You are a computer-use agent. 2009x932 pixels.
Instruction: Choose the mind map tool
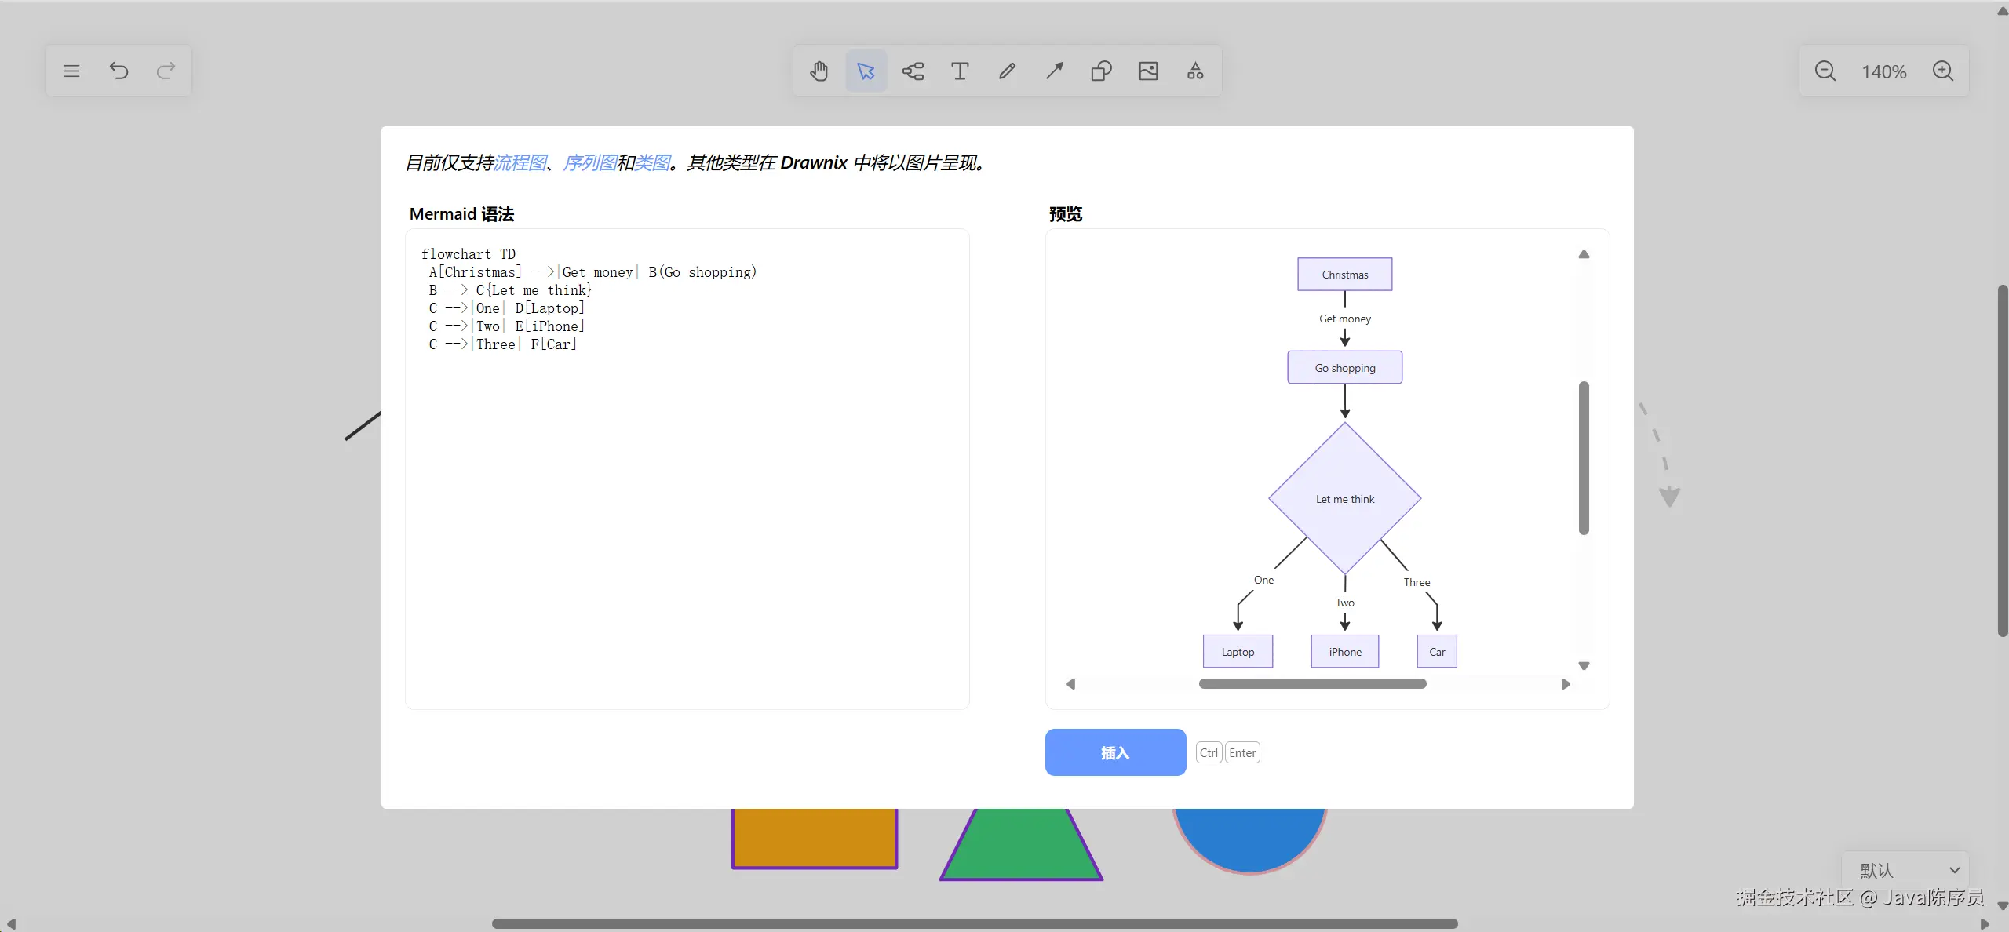tap(913, 71)
